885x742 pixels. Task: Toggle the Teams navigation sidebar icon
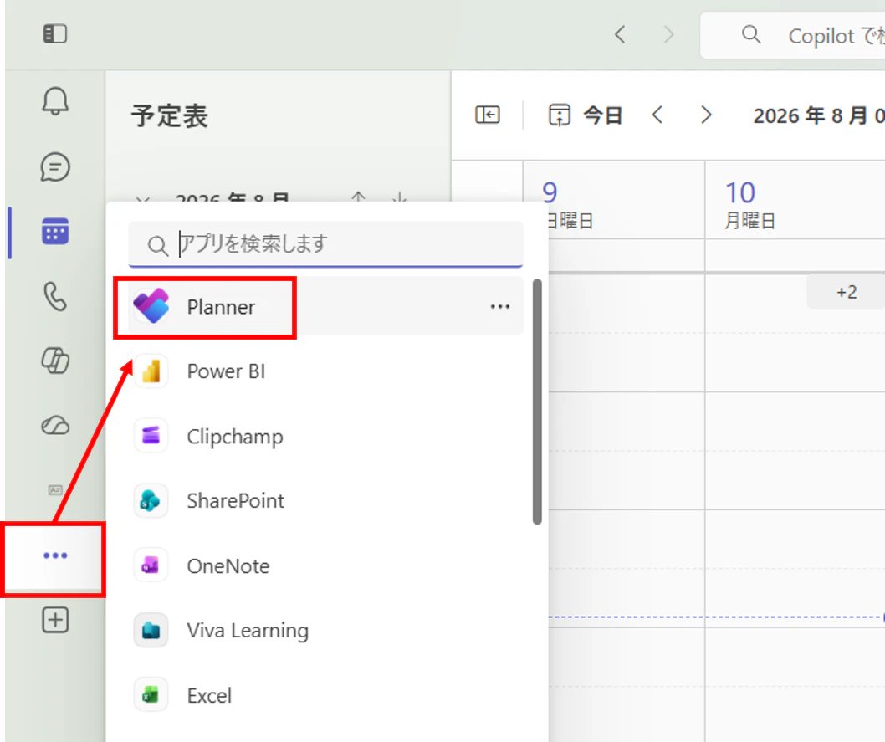[x=54, y=33]
